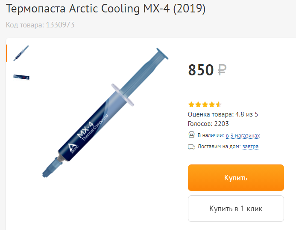Image resolution: width=296 pixels, height=230 pixels.
Task: Click the store availability icon
Action: pyautogui.click(x=191, y=135)
